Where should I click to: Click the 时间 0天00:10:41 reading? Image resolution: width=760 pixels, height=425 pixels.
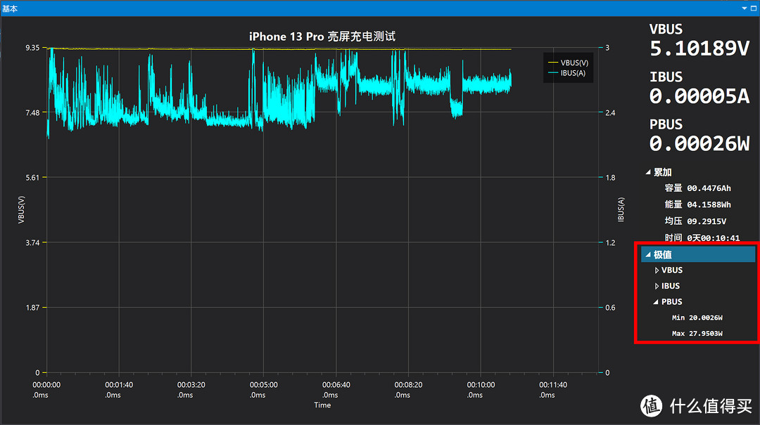[x=702, y=237]
